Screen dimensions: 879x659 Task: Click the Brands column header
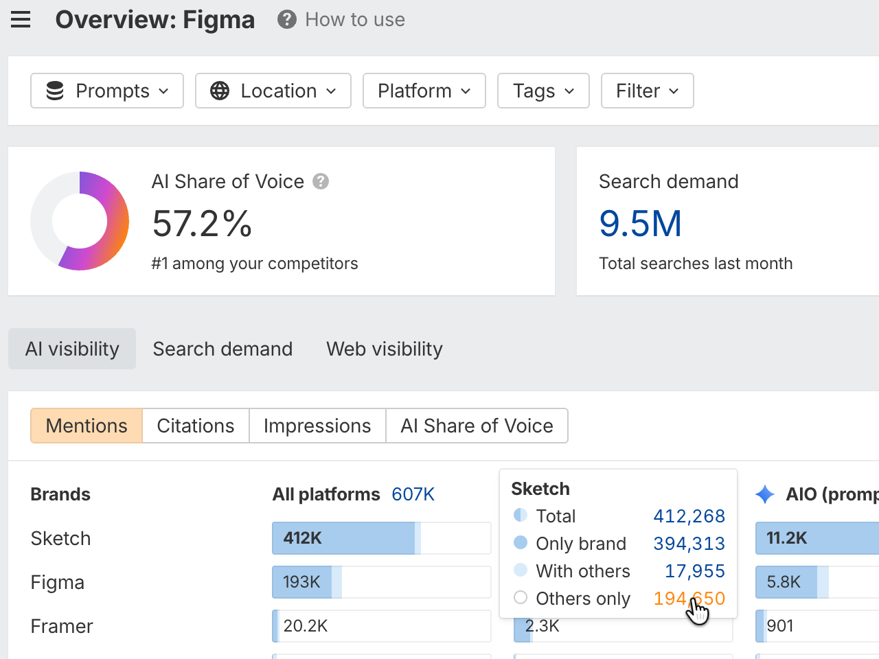pos(60,494)
